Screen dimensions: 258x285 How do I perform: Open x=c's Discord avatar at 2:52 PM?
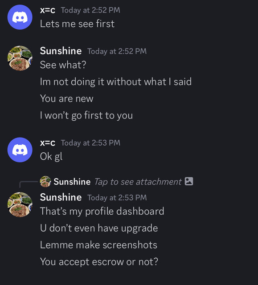tap(20, 17)
